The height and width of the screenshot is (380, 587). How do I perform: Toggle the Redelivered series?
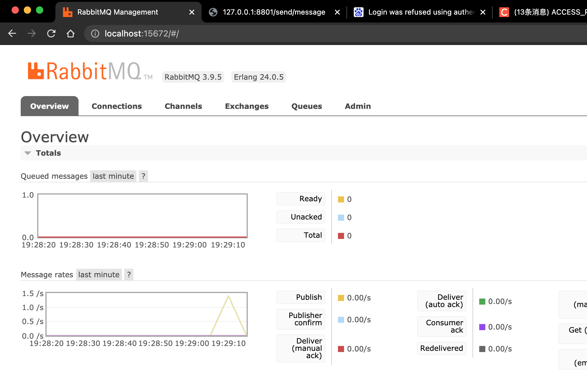[x=442, y=348]
